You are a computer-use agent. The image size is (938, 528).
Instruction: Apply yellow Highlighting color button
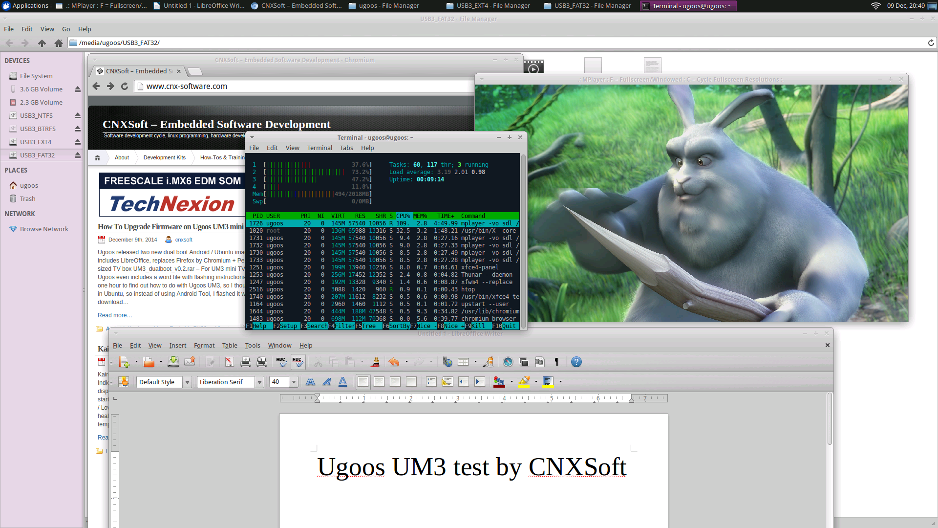point(524,382)
